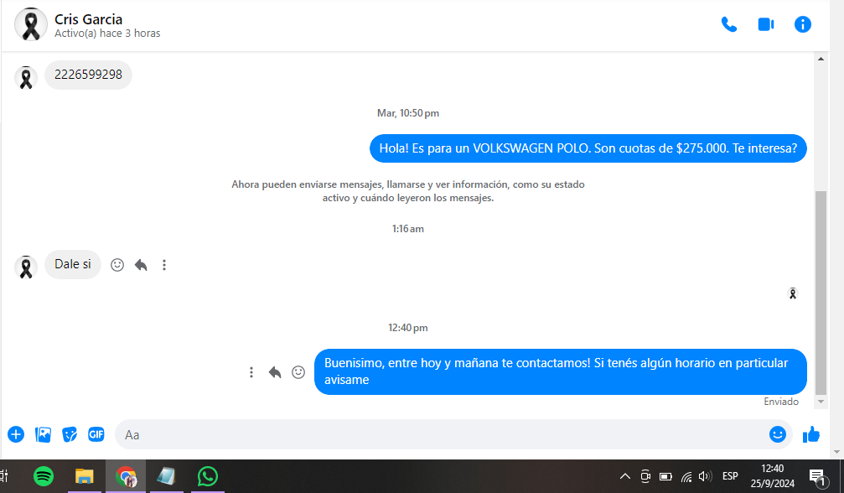Open conversation information panel

[x=803, y=25]
